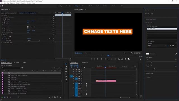
Task: Click New Bin in Project panel footer
Action: coord(55,97)
